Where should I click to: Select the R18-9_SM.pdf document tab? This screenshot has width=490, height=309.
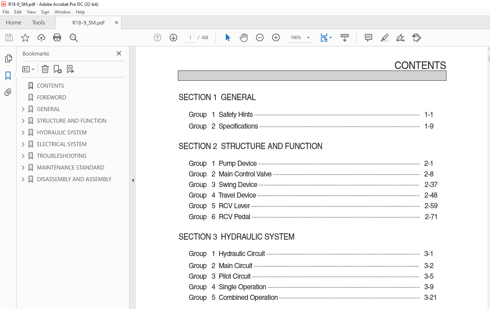pos(88,23)
